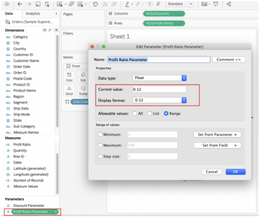Select the Category dimension
259x217 pixels.
click(21, 37)
